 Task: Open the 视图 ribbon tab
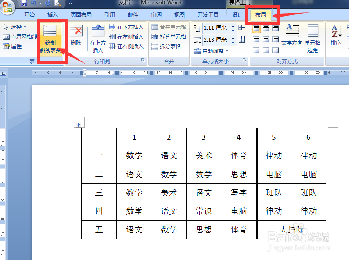coord(180,15)
